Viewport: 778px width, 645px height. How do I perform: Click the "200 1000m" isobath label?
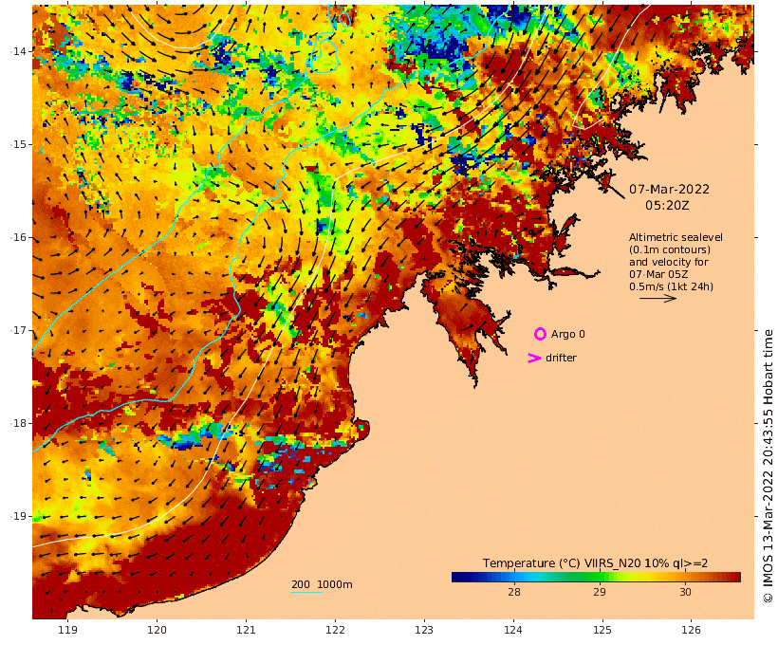point(322,584)
